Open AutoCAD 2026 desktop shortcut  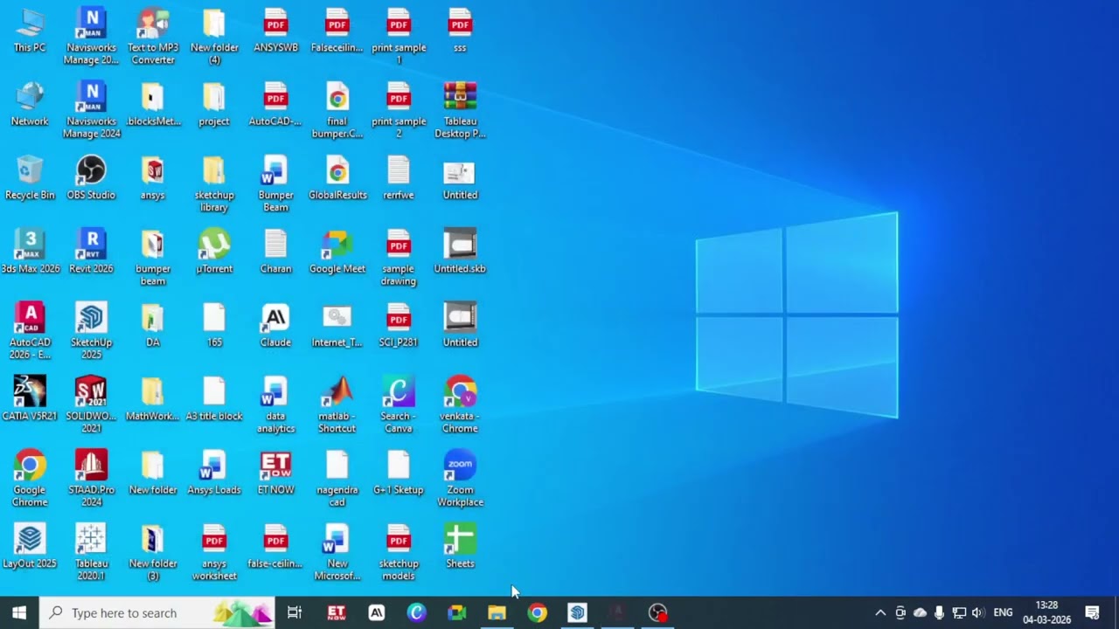30,331
